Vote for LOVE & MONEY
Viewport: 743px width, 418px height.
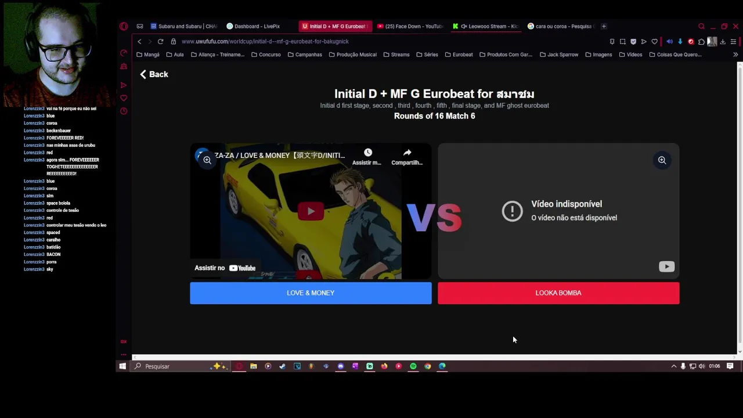pos(311,293)
